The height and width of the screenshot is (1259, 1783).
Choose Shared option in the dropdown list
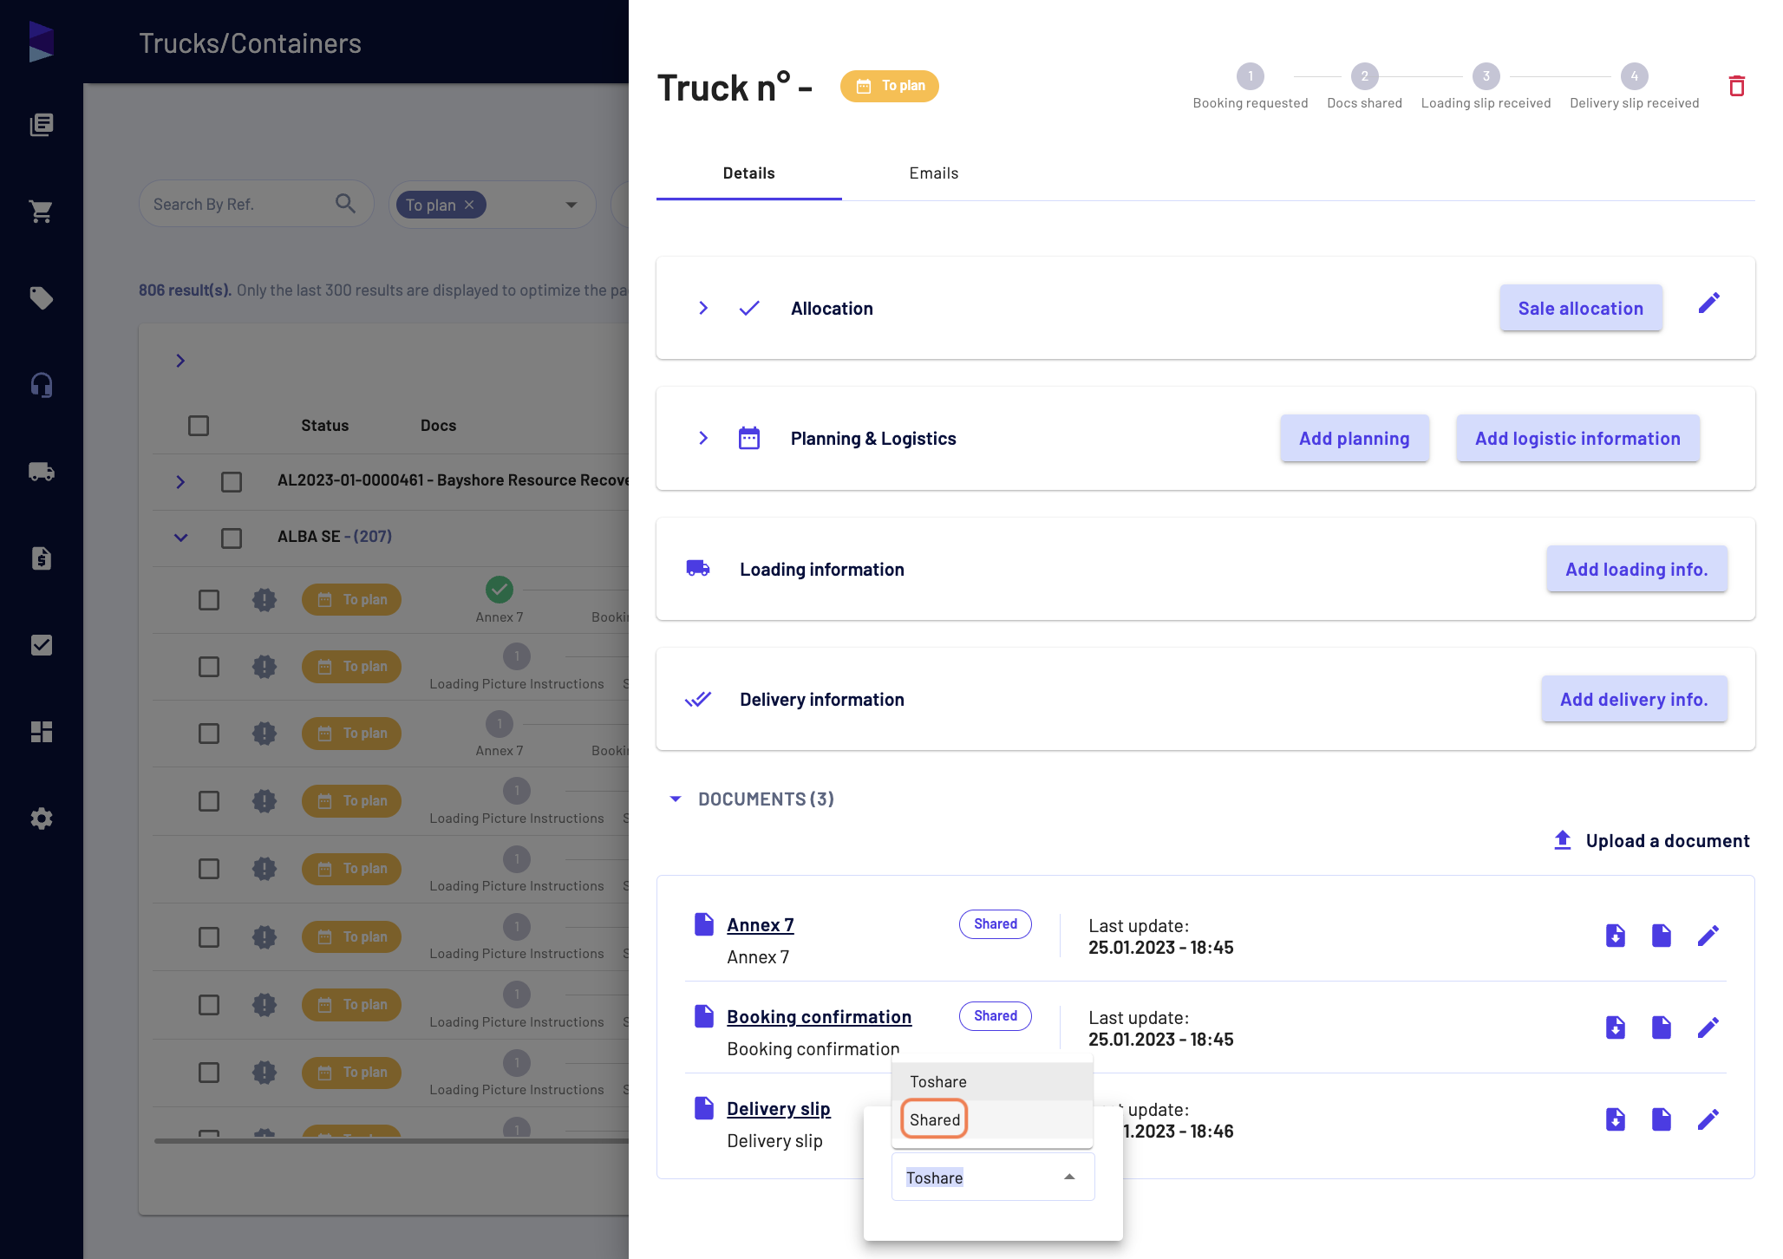pos(992,1119)
